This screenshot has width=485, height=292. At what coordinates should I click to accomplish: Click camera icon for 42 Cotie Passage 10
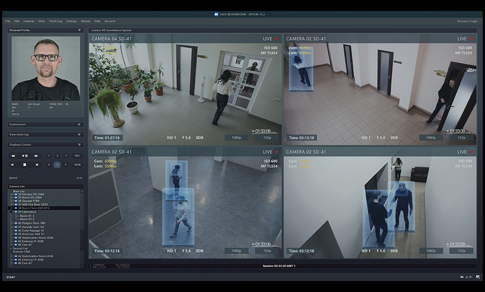[16, 231]
